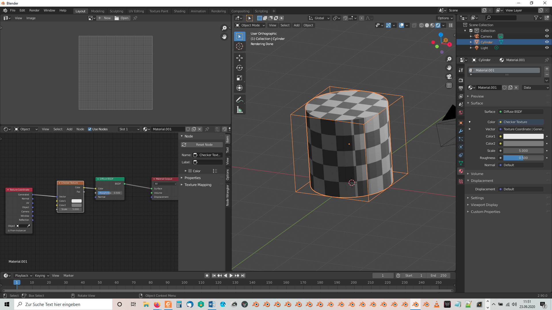Hide Cylinder via its outliner eye icon
This screenshot has height=310, width=552.
click(547, 42)
